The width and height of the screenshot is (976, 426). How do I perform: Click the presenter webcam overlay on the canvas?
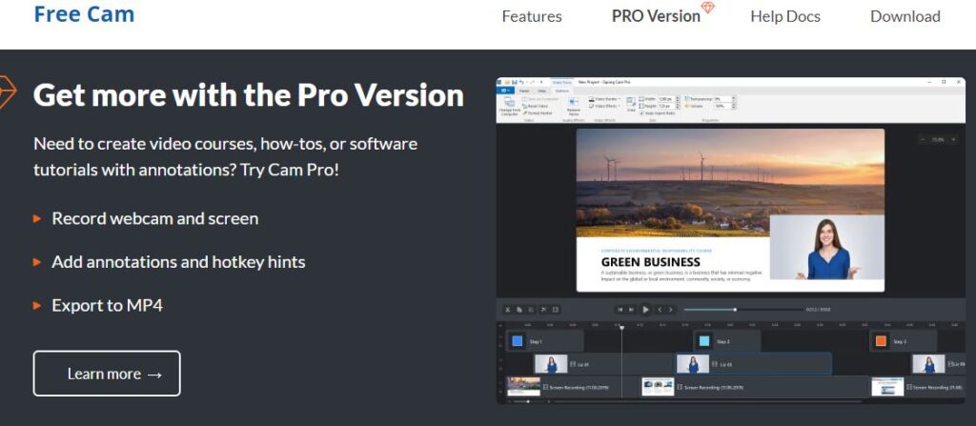tap(826, 247)
